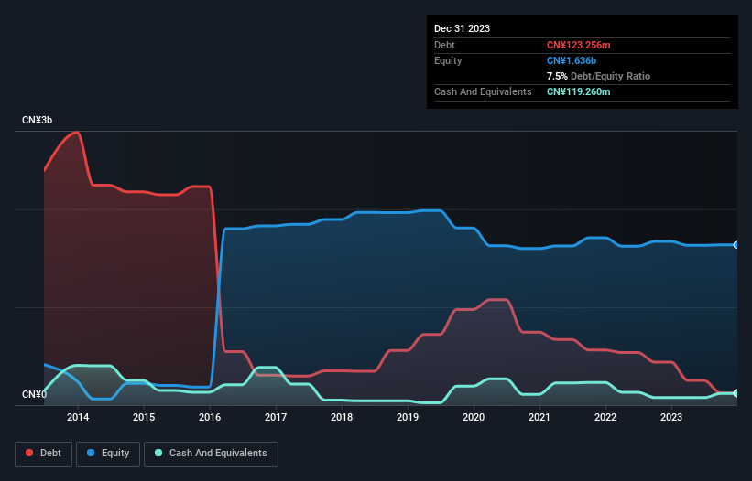Click the teal Cash legend dot
The image size is (752, 481).
[158, 453]
